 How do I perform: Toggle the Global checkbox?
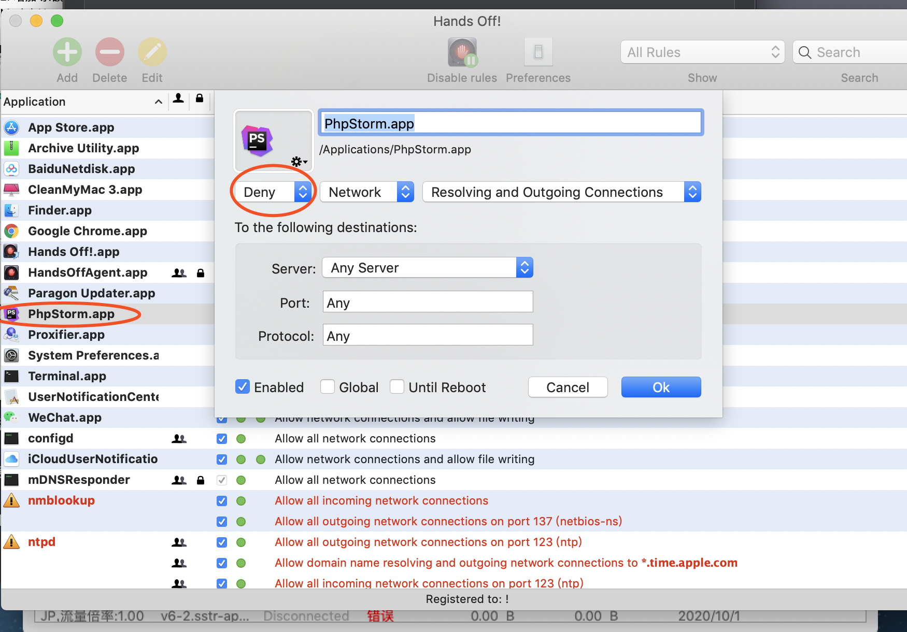[x=328, y=386]
